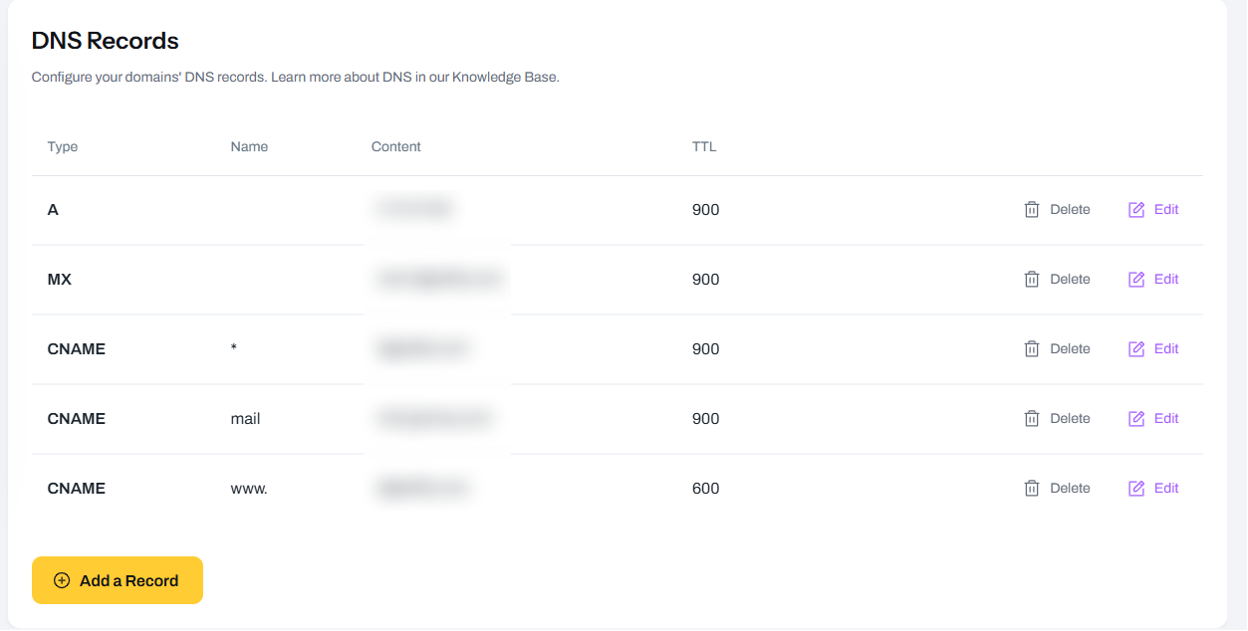Click trash icon for wildcard CNAME record
The width and height of the screenshot is (1248, 631).
click(x=1032, y=348)
